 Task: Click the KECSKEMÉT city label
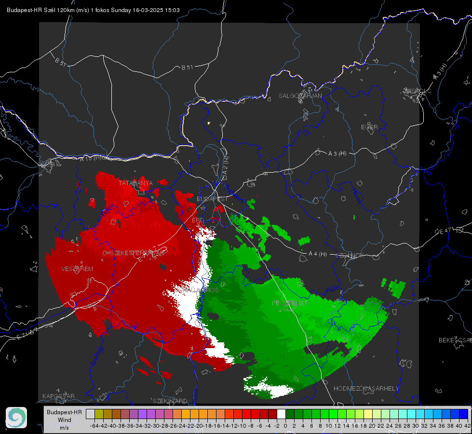pyautogui.click(x=290, y=303)
